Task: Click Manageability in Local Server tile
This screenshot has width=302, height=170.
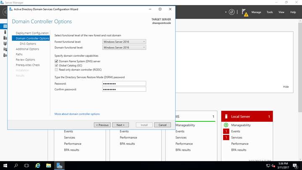Action: point(241,125)
